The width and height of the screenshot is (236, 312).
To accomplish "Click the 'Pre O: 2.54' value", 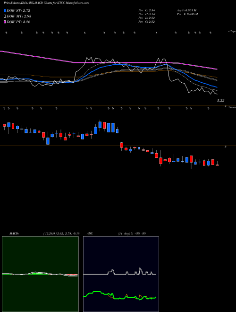I will [x=147, y=10].
